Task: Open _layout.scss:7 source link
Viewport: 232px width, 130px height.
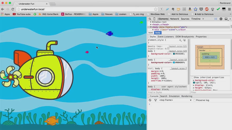Action: click(179, 68)
